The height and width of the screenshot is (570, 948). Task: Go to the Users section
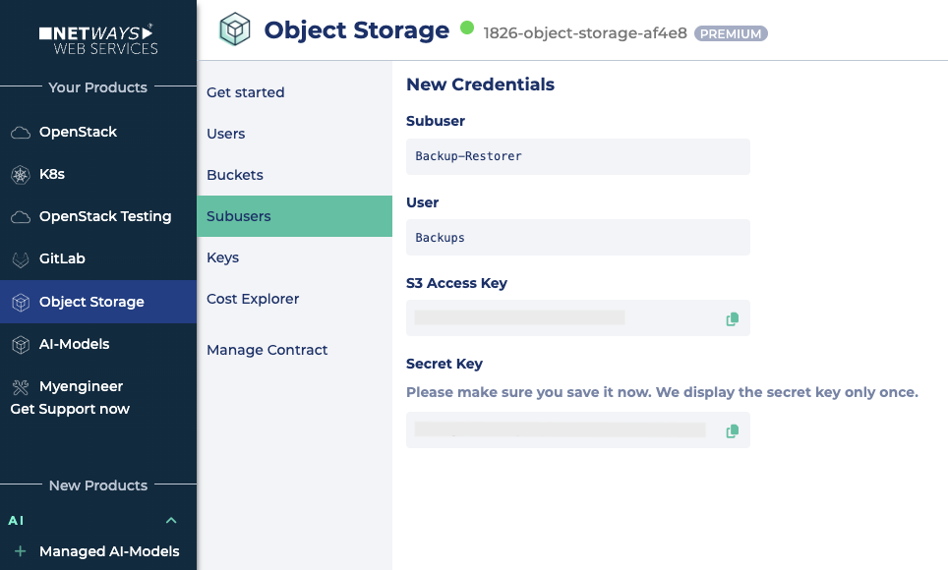click(x=225, y=134)
